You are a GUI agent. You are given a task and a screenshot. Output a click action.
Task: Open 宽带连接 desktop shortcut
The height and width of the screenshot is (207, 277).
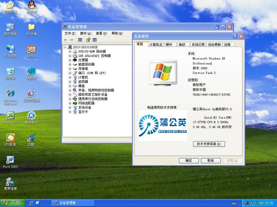point(10,184)
